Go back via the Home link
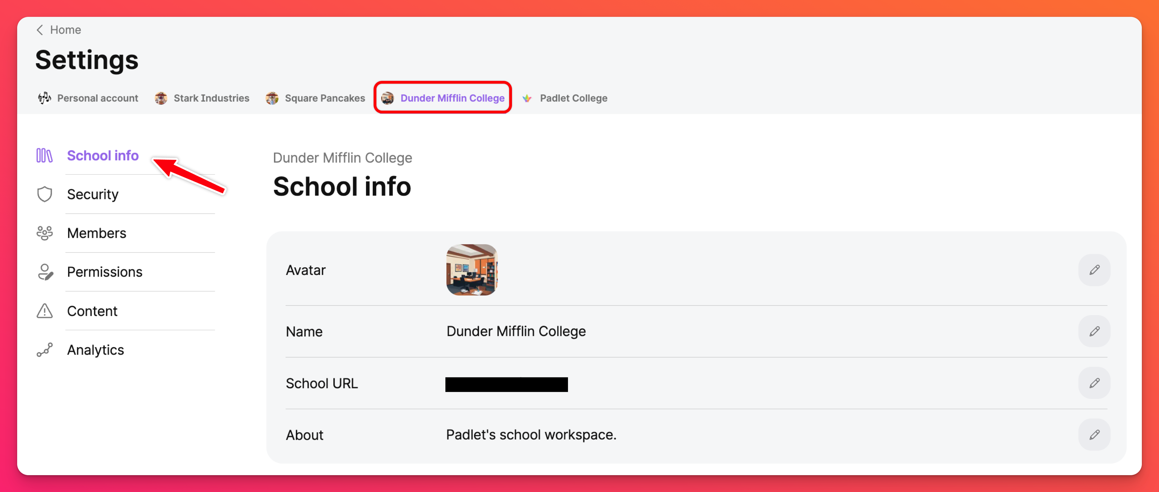The image size is (1159, 492). click(65, 30)
